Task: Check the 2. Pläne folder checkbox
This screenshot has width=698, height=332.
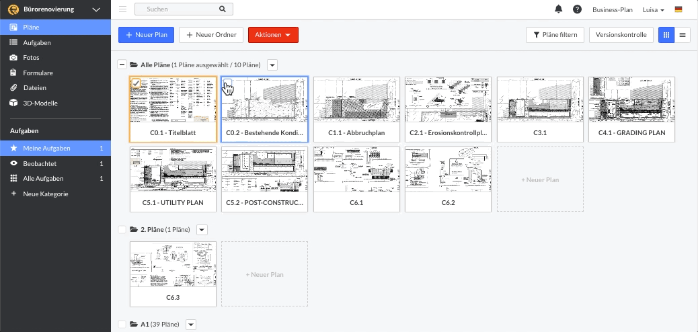Action: point(122,230)
